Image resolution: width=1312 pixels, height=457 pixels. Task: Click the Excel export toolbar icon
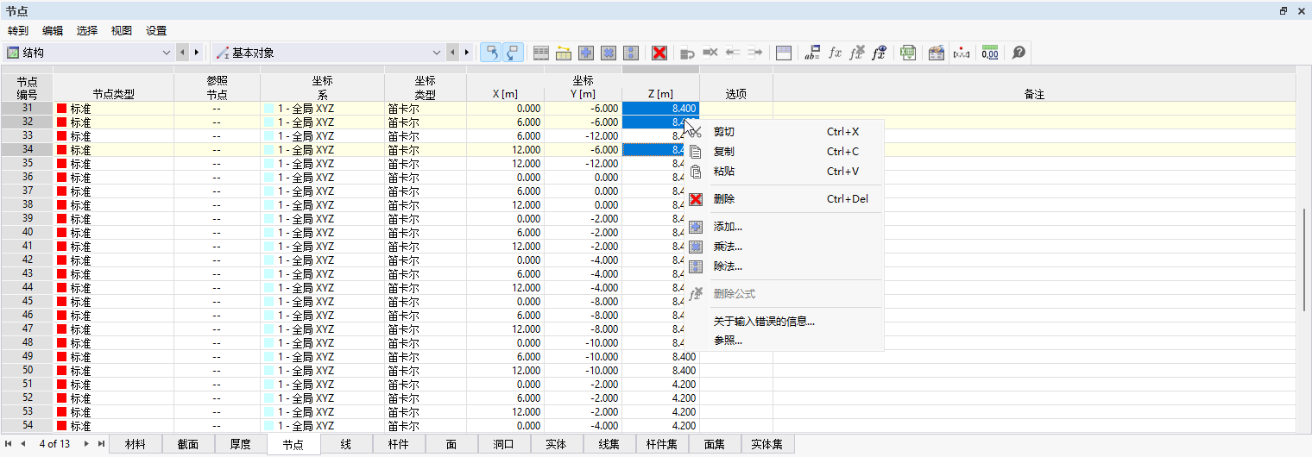pos(907,53)
